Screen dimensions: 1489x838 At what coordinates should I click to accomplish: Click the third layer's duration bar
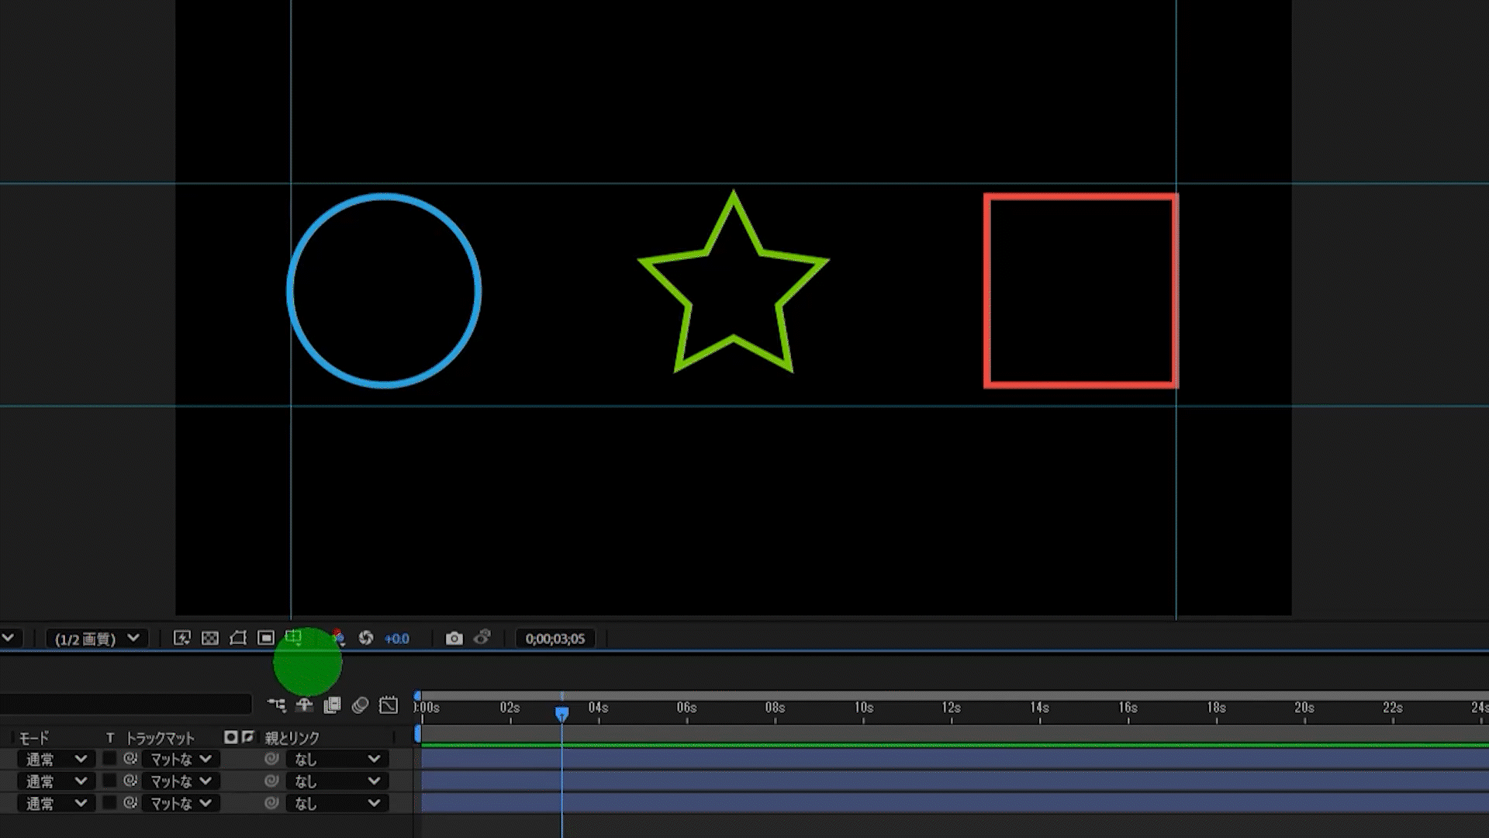pos(955,802)
